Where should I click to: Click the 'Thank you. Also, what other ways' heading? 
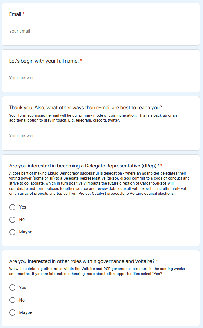tap(86, 108)
